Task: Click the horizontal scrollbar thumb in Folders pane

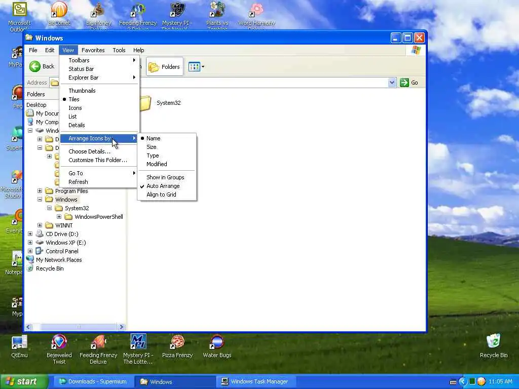Action: (78, 327)
